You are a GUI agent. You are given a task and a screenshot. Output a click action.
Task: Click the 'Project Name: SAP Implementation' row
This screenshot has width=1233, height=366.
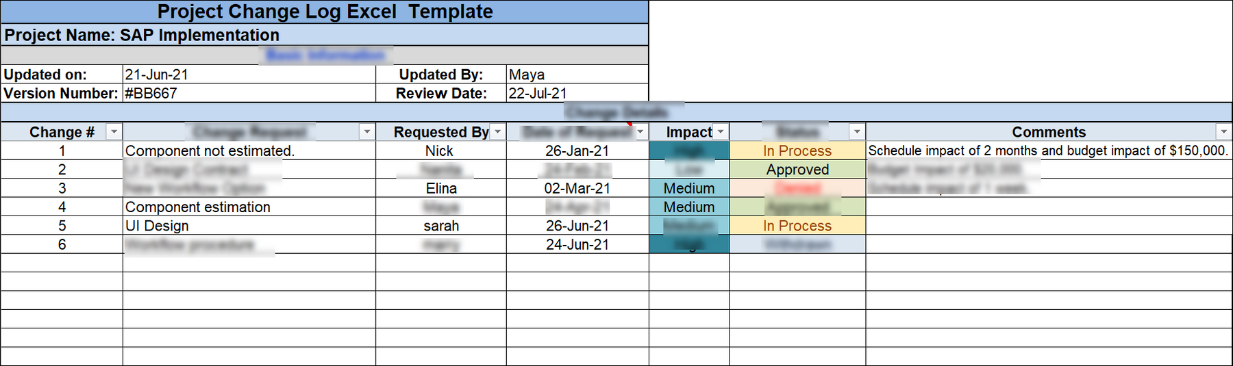pos(142,36)
